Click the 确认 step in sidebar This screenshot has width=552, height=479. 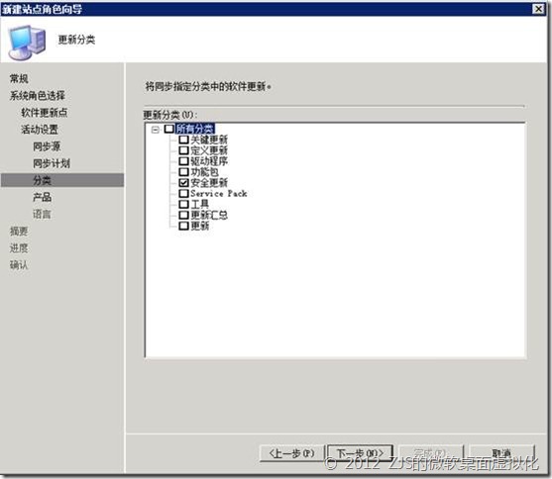coord(19,265)
